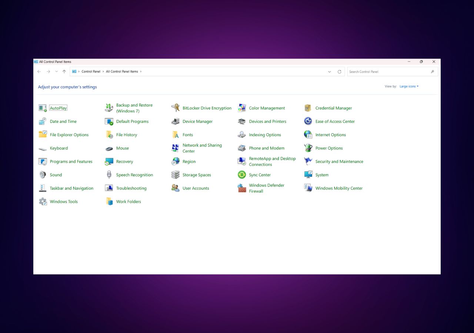474x333 pixels.
Task: Open the Power Options icon
Action: 308,148
